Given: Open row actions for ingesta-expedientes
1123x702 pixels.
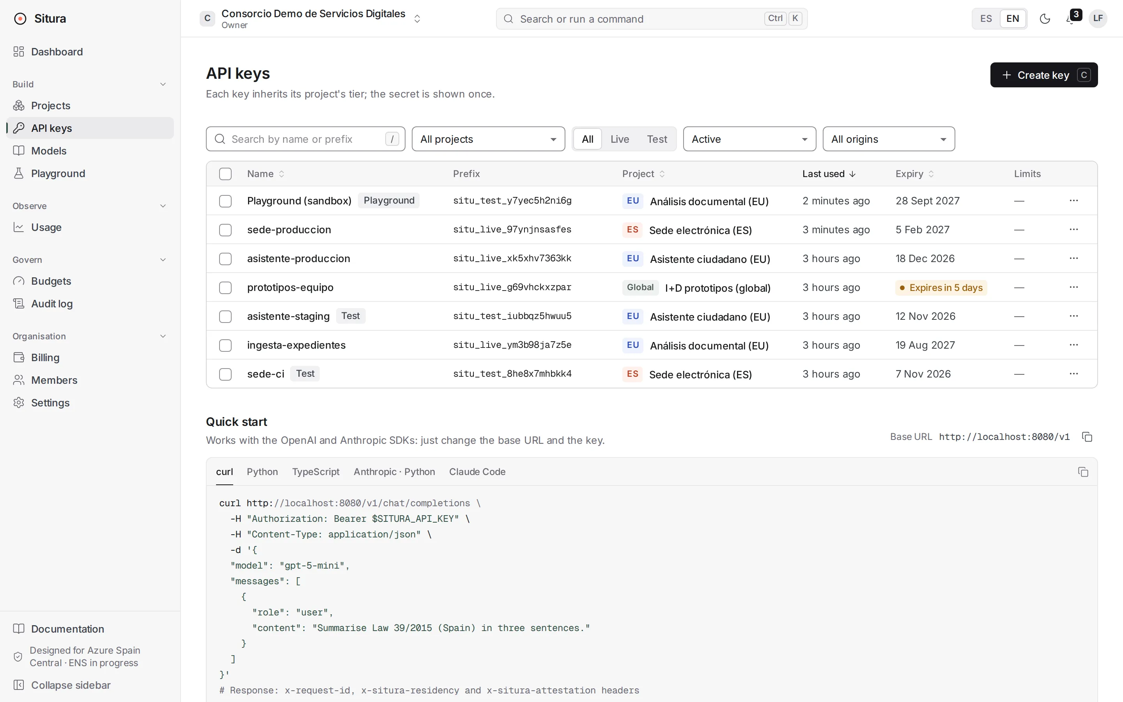Looking at the screenshot, I should click(x=1073, y=345).
